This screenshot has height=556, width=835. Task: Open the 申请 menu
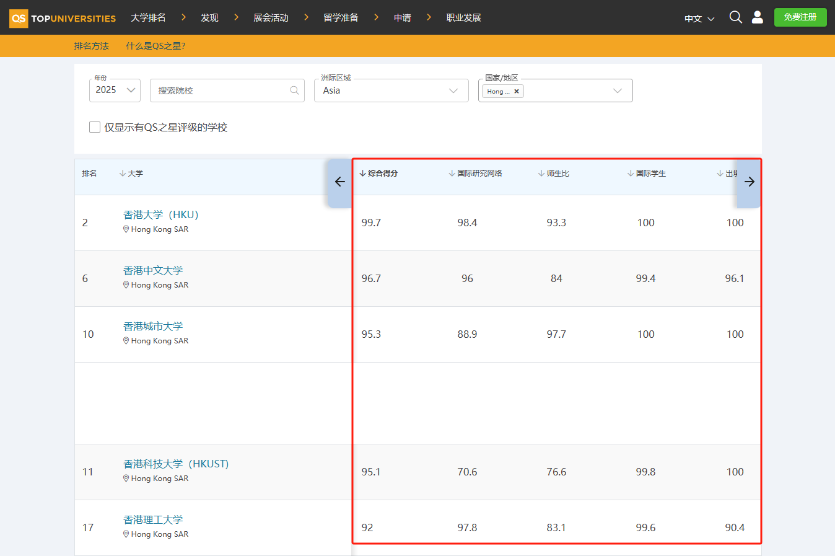click(x=403, y=17)
